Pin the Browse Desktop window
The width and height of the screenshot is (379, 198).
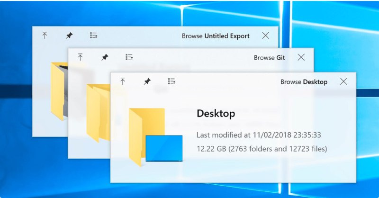pyautogui.click(x=147, y=81)
